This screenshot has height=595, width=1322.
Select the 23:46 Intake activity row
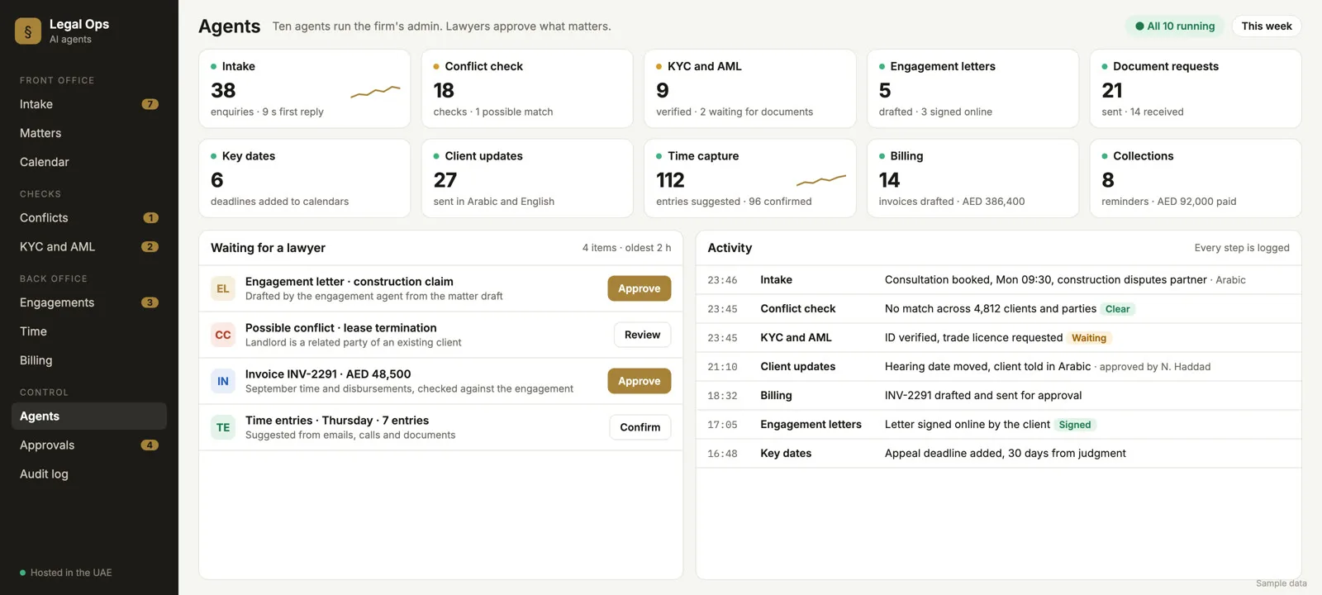click(x=998, y=280)
